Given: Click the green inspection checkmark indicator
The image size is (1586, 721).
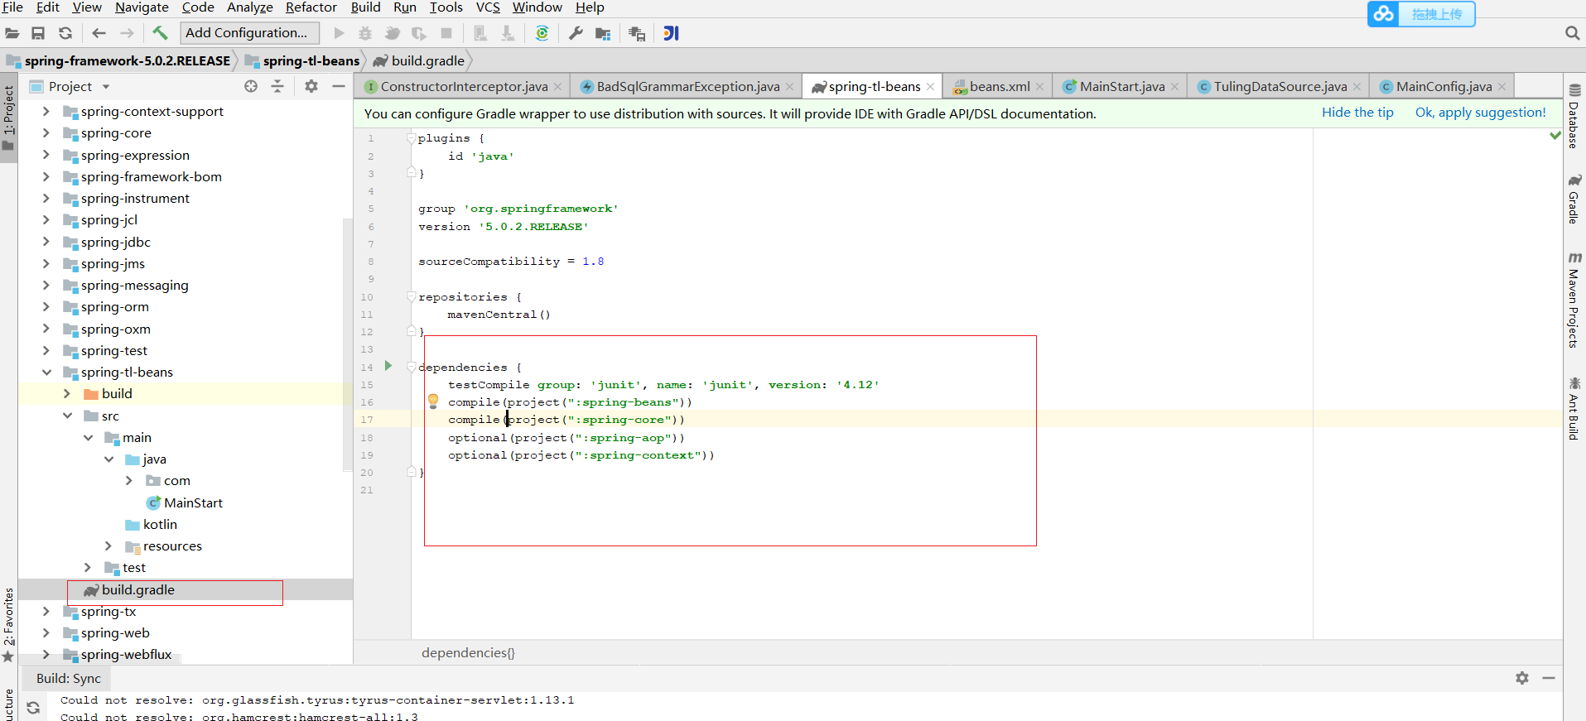Looking at the screenshot, I should click(x=1555, y=136).
